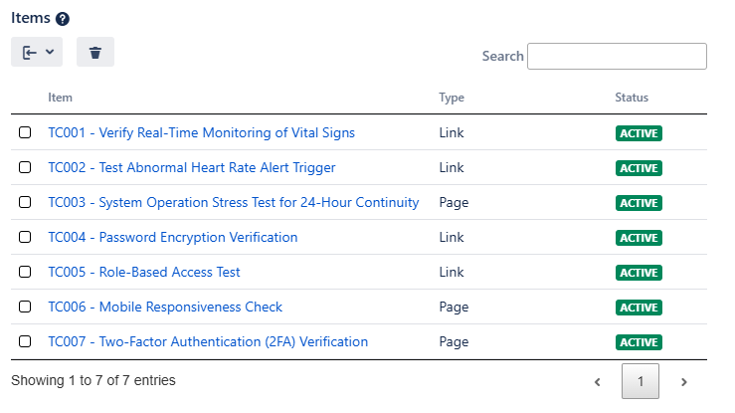
Task: Go to the next page arrow
Action: pos(684,381)
